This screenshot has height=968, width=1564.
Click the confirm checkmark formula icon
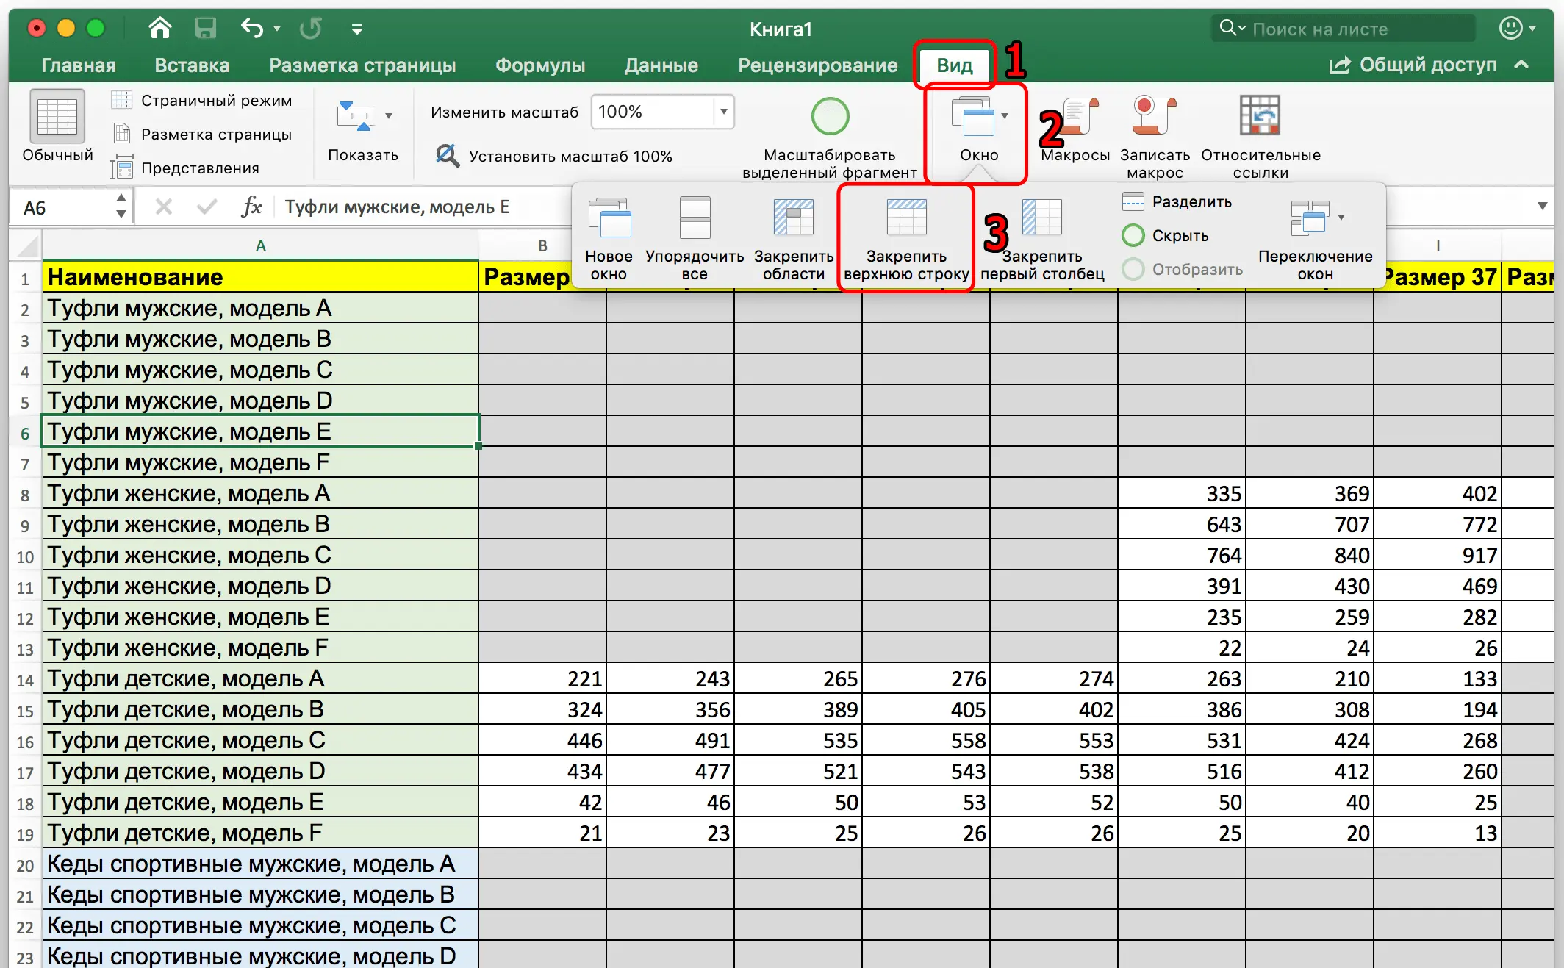tap(207, 207)
